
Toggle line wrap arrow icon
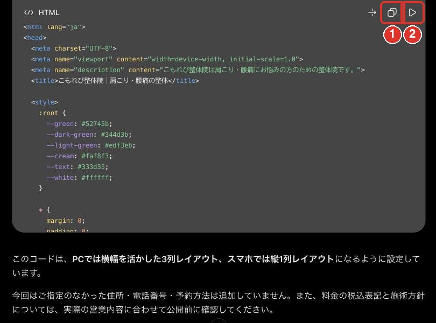372,12
